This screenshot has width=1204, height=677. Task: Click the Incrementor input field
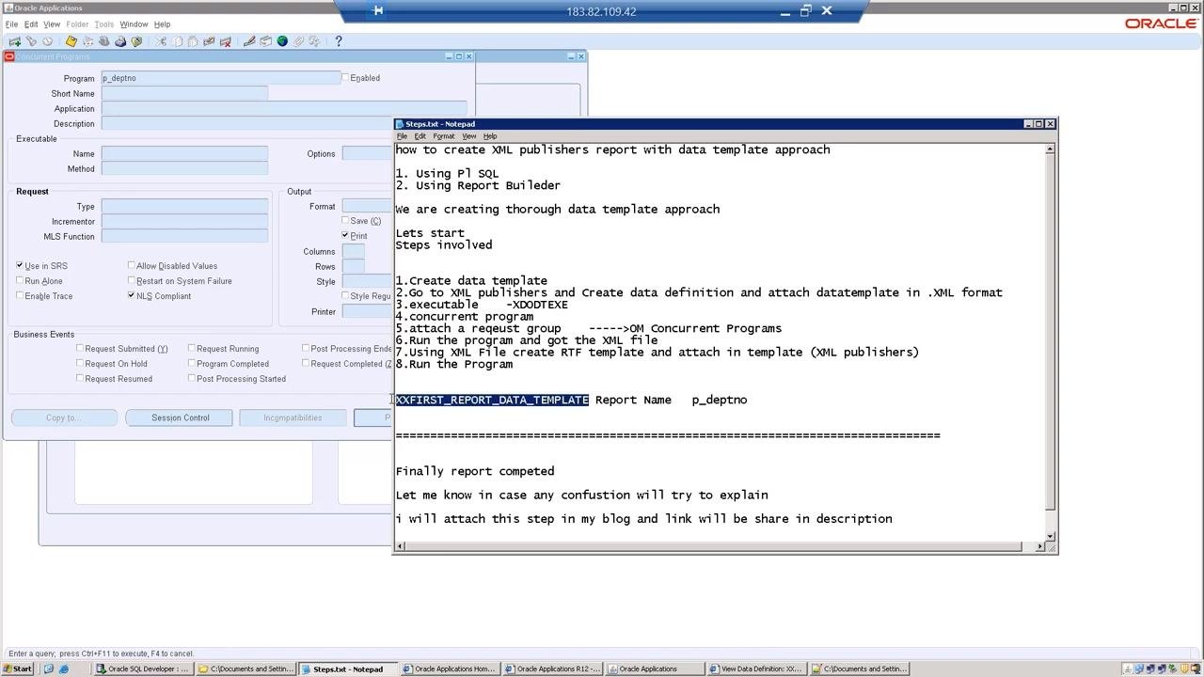tap(184, 221)
